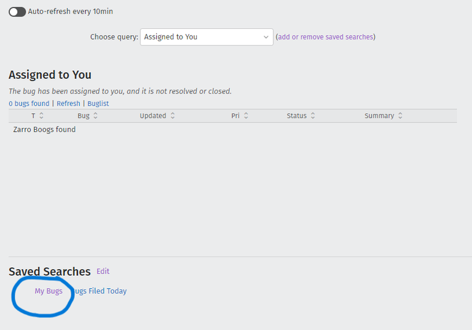Click the sort arrows beside the Bug column
The height and width of the screenshot is (330, 472).
pos(96,116)
